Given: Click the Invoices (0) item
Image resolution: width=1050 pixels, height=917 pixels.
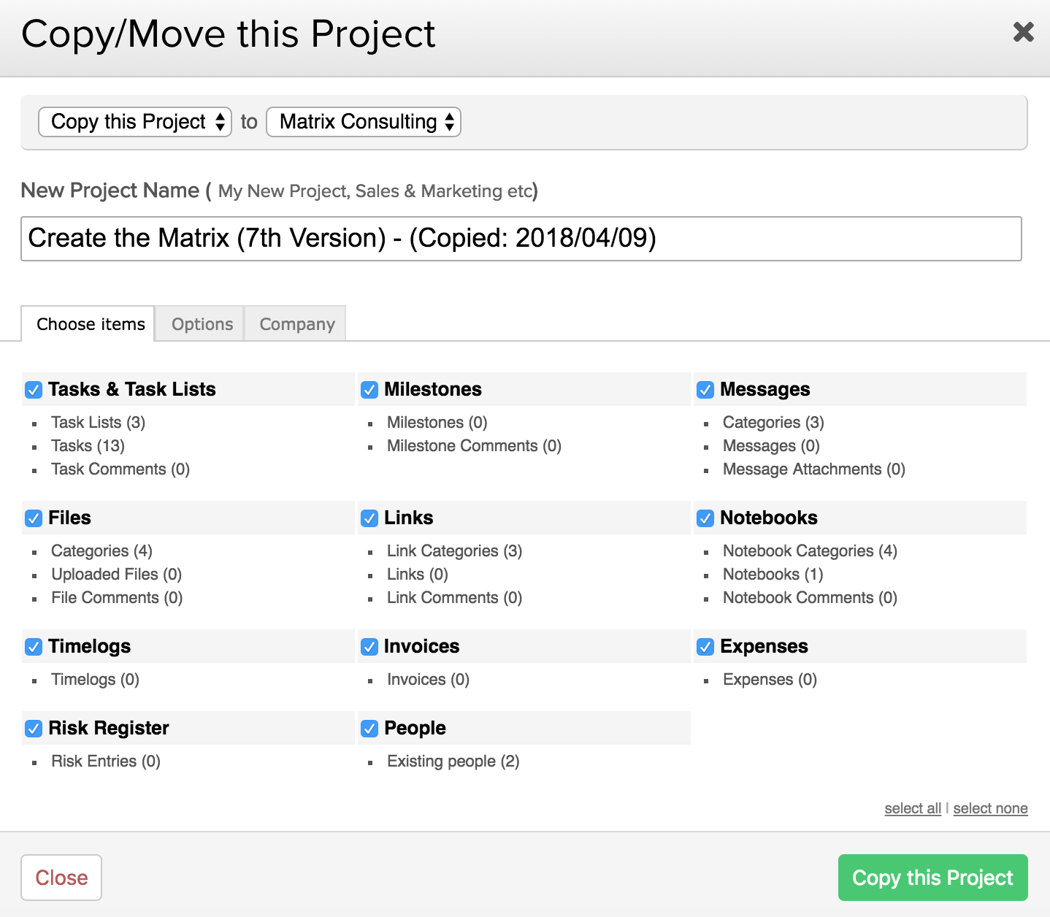Looking at the screenshot, I should (428, 679).
